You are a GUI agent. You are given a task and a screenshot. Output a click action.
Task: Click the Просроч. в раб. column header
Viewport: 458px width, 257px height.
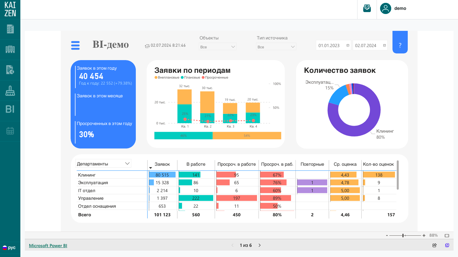[277, 164]
